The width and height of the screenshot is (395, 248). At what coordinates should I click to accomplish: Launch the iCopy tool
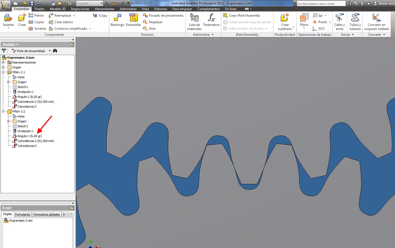(100, 16)
